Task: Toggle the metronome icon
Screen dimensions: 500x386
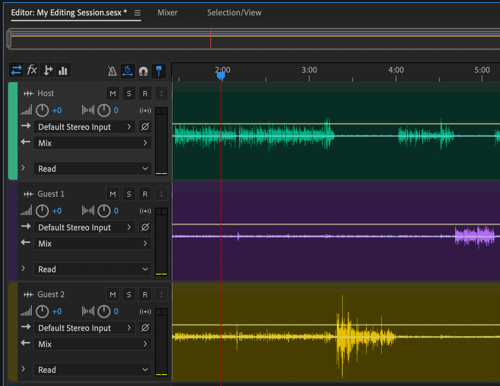Action: coord(112,71)
